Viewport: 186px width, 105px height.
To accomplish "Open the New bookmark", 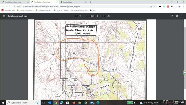I will click(x=93, y=10).
